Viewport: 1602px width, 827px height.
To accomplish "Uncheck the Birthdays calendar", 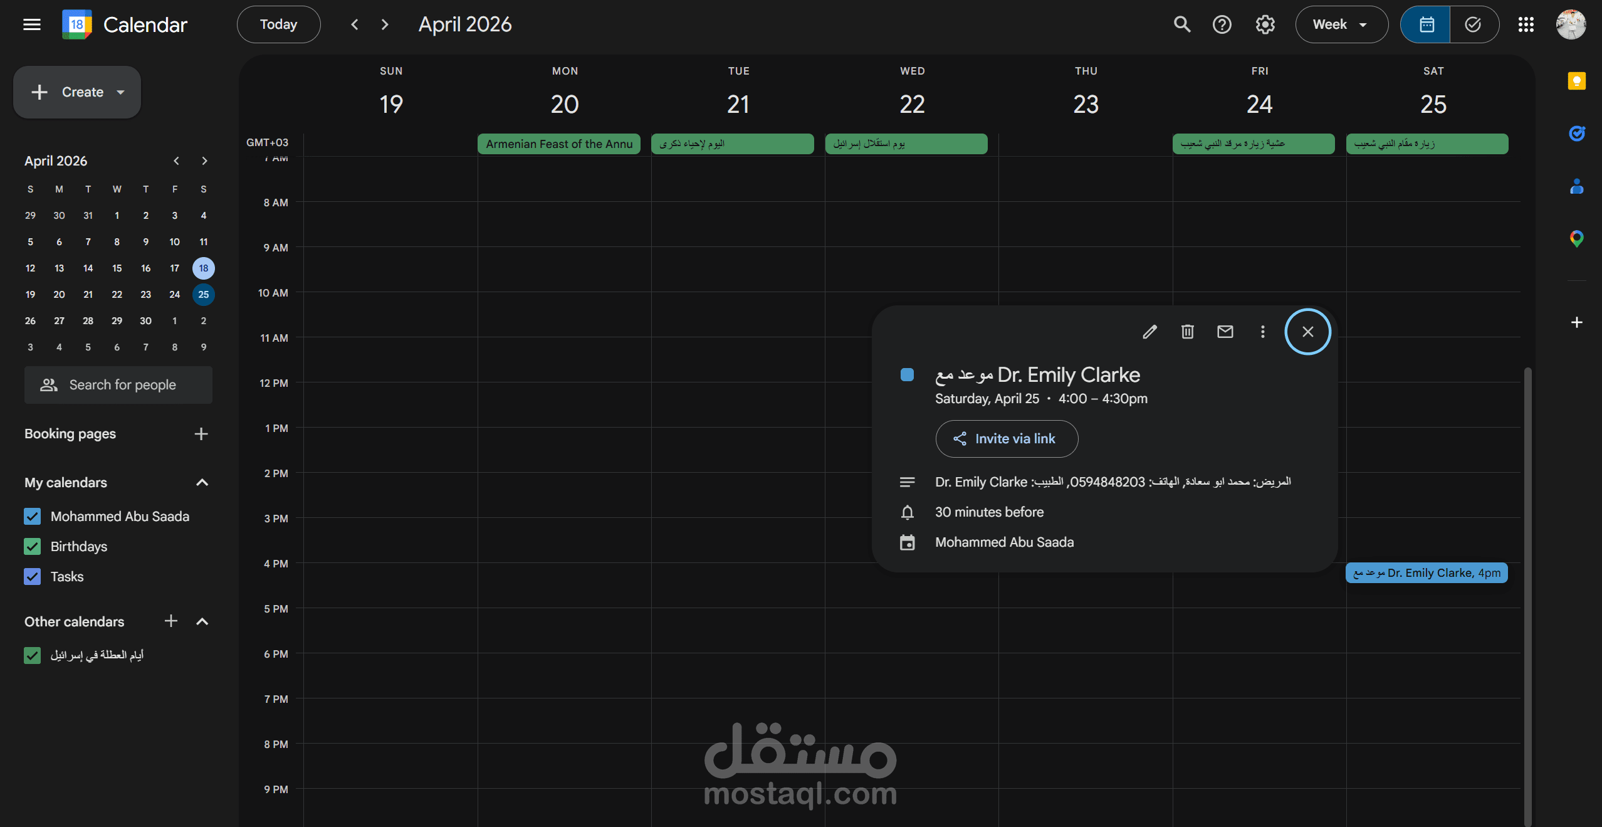I will point(32,547).
